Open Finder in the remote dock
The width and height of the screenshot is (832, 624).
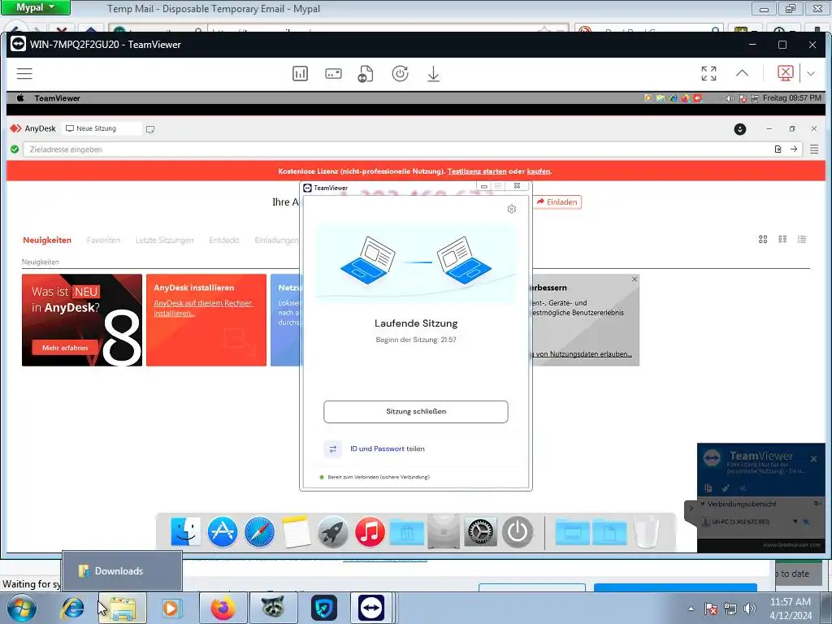click(x=185, y=531)
